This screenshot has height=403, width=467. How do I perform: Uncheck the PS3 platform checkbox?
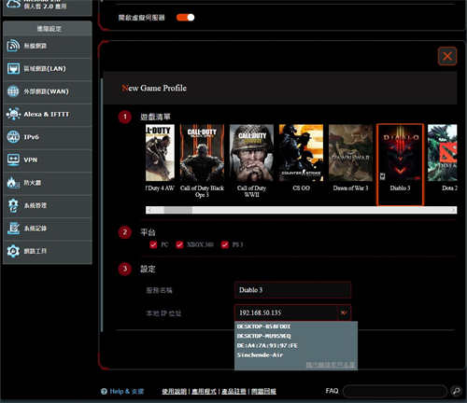point(224,244)
